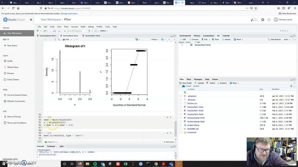The width and height of the screenshot is (298, 167).
Task: Click the Cloud home icon in breadcrumb
Action: [183, 86]
